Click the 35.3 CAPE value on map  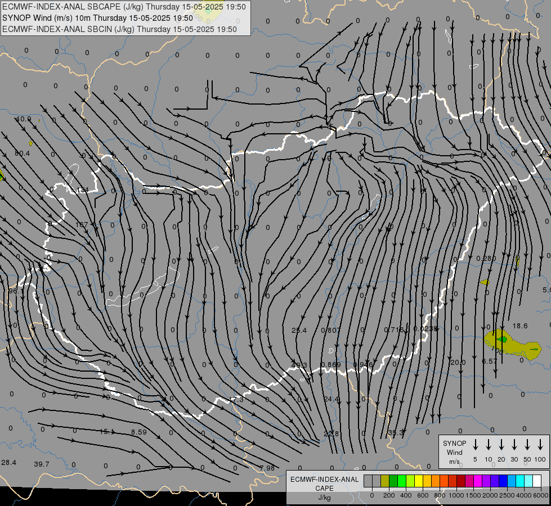point(395,432)
